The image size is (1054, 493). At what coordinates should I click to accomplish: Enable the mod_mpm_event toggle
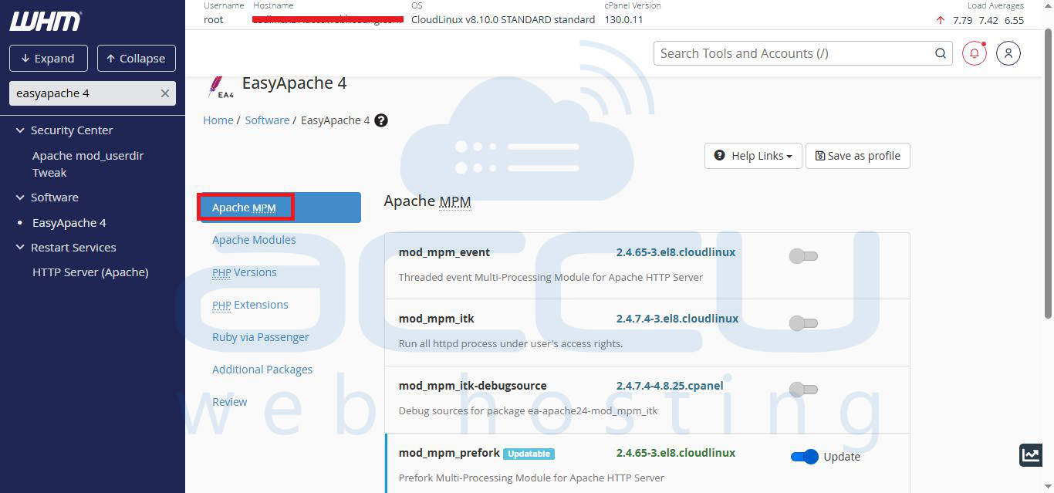click(803, 256)
